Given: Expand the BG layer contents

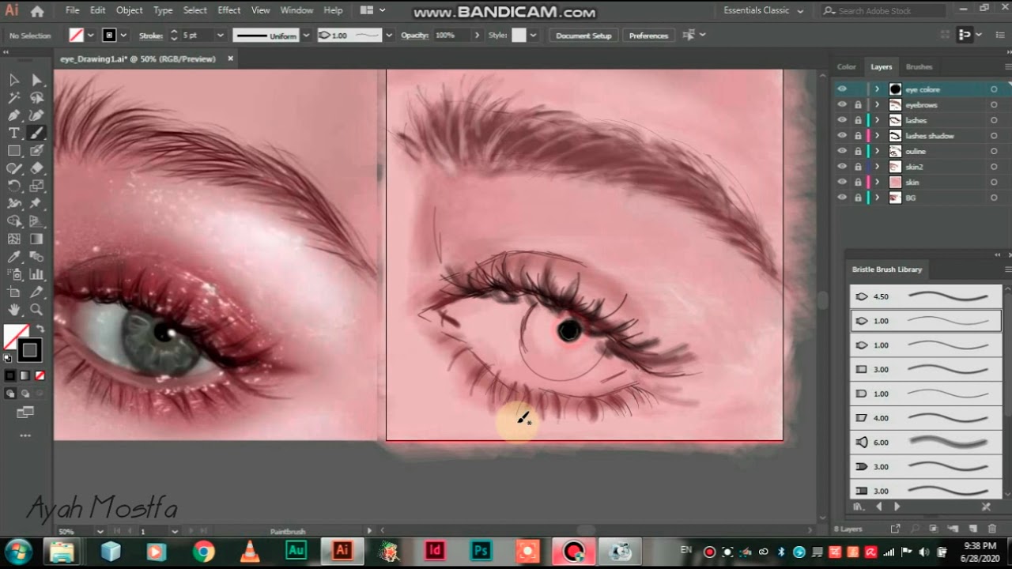Looking at the screenshot, I should point(877,198).
